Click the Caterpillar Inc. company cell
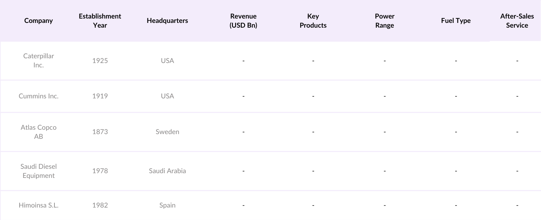The height and width of the screenshot is (220, 541). click(39, 61)
